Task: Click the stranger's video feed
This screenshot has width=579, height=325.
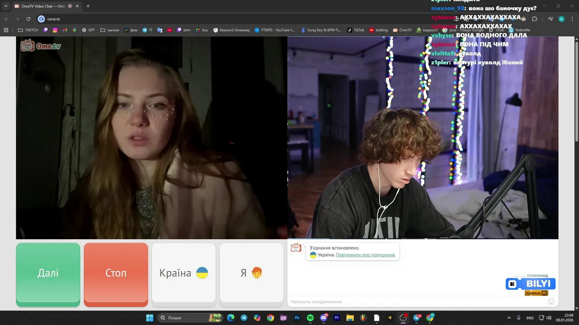Action: (x=152, y=138)
